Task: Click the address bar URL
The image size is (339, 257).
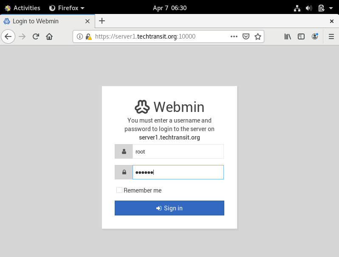Action: click(145, 36)
